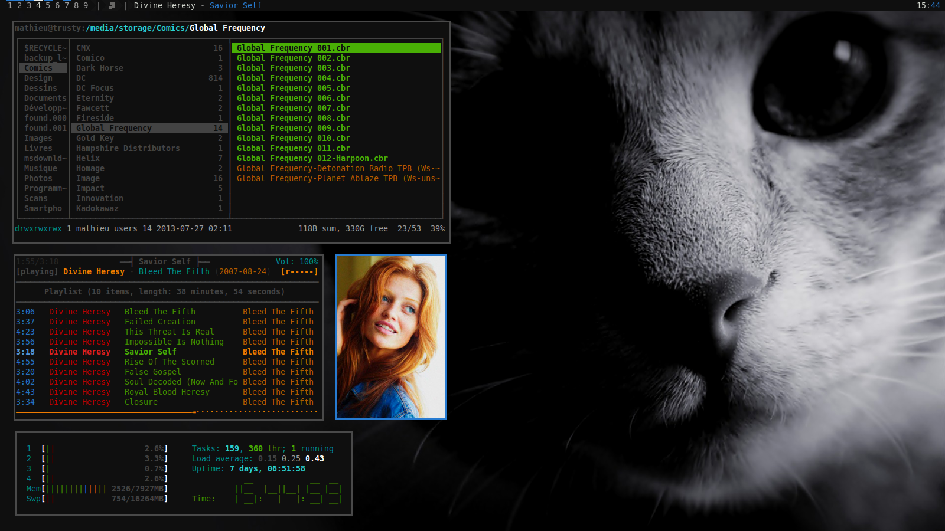Click the Vol: 100% volume indicator
The width and height of the screenshot is (945, 531).
pyautogui.click(x=297, y=261)
